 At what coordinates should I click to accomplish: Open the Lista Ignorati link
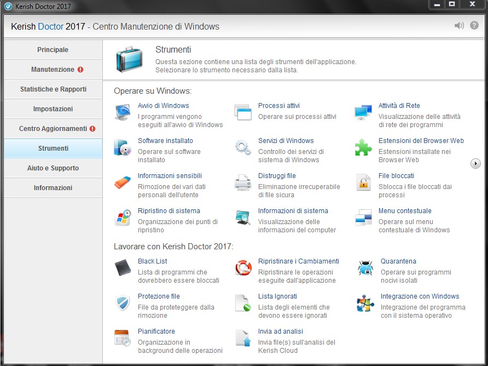pos(277,296)
